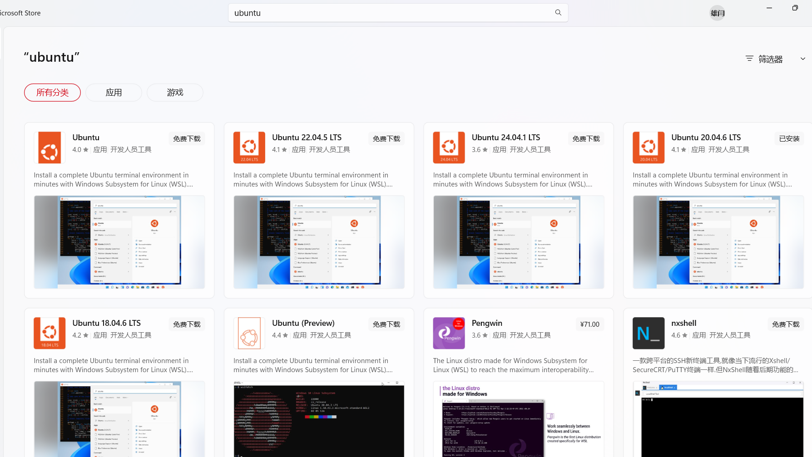Open the Ubuntu (Preview) terminal screenshot
The image size is (812, 457).
pyautogui.click(x=319, y=419)
